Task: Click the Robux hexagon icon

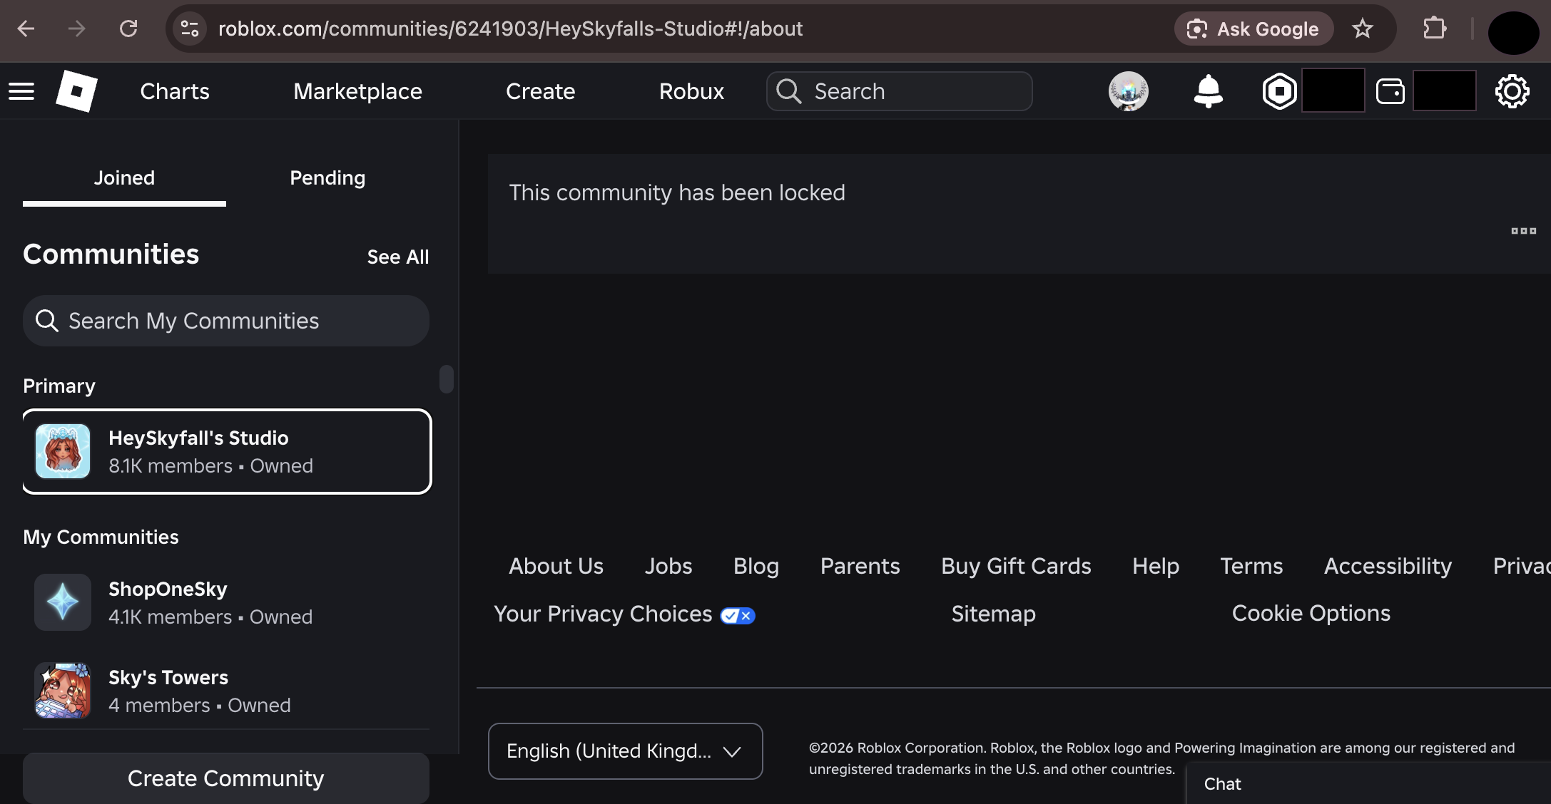Action: [1279, 91]
